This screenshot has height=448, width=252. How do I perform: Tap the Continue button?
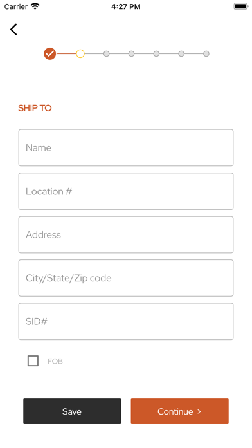click(x=180, y=411)
